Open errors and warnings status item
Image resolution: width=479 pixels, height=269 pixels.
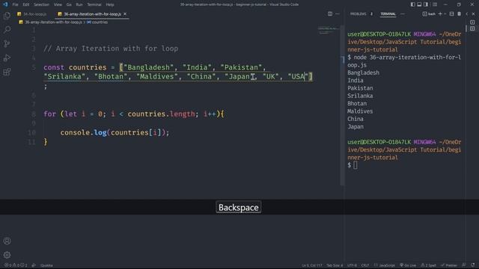click(16, 265)
